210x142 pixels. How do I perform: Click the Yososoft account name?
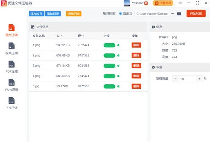pyautogui.click(x=138, y=3)
